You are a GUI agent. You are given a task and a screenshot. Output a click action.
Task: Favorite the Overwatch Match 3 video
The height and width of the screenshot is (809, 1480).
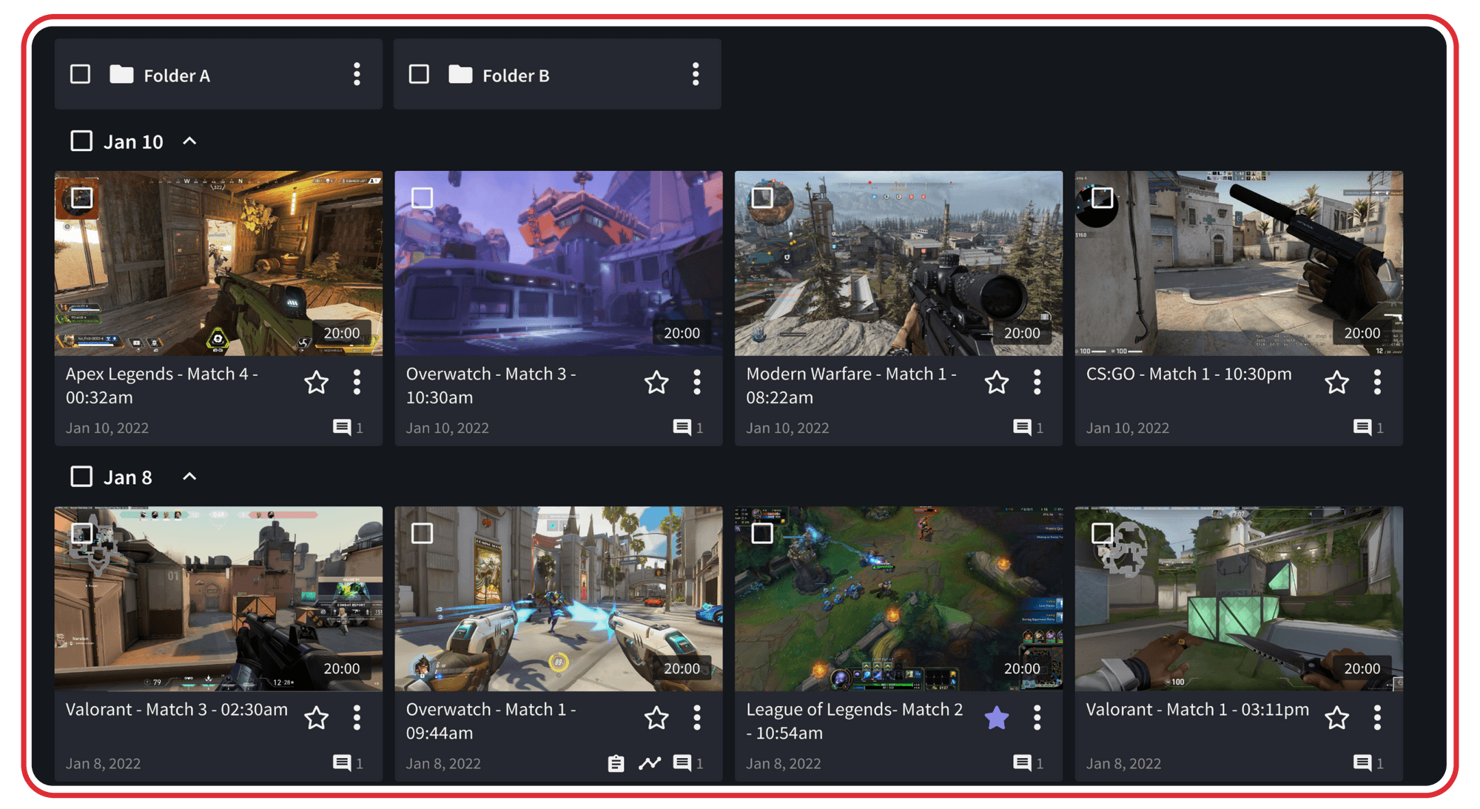[x=656, y=383]
